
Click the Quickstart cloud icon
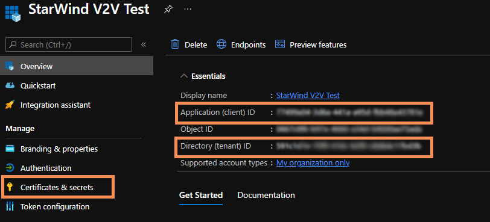tap(10, 85)
